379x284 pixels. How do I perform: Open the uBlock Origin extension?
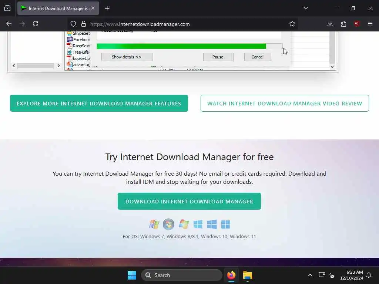tap(357, 24)
